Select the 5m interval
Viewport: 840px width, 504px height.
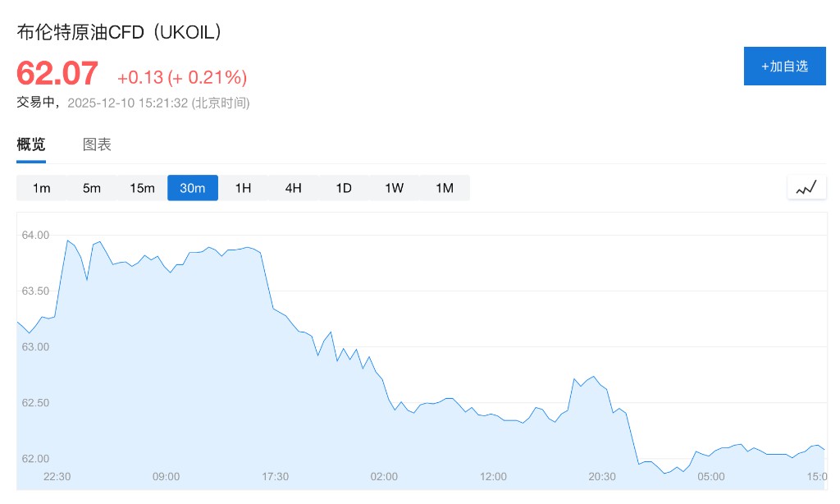[92, 188]
